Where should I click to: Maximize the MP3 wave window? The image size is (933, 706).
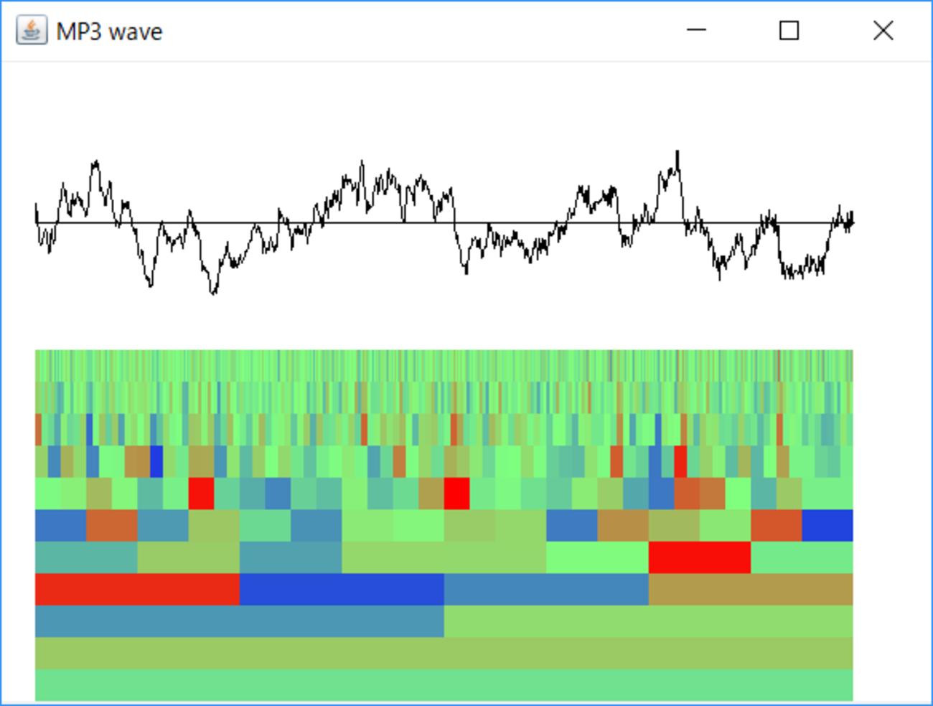[789, 31]
